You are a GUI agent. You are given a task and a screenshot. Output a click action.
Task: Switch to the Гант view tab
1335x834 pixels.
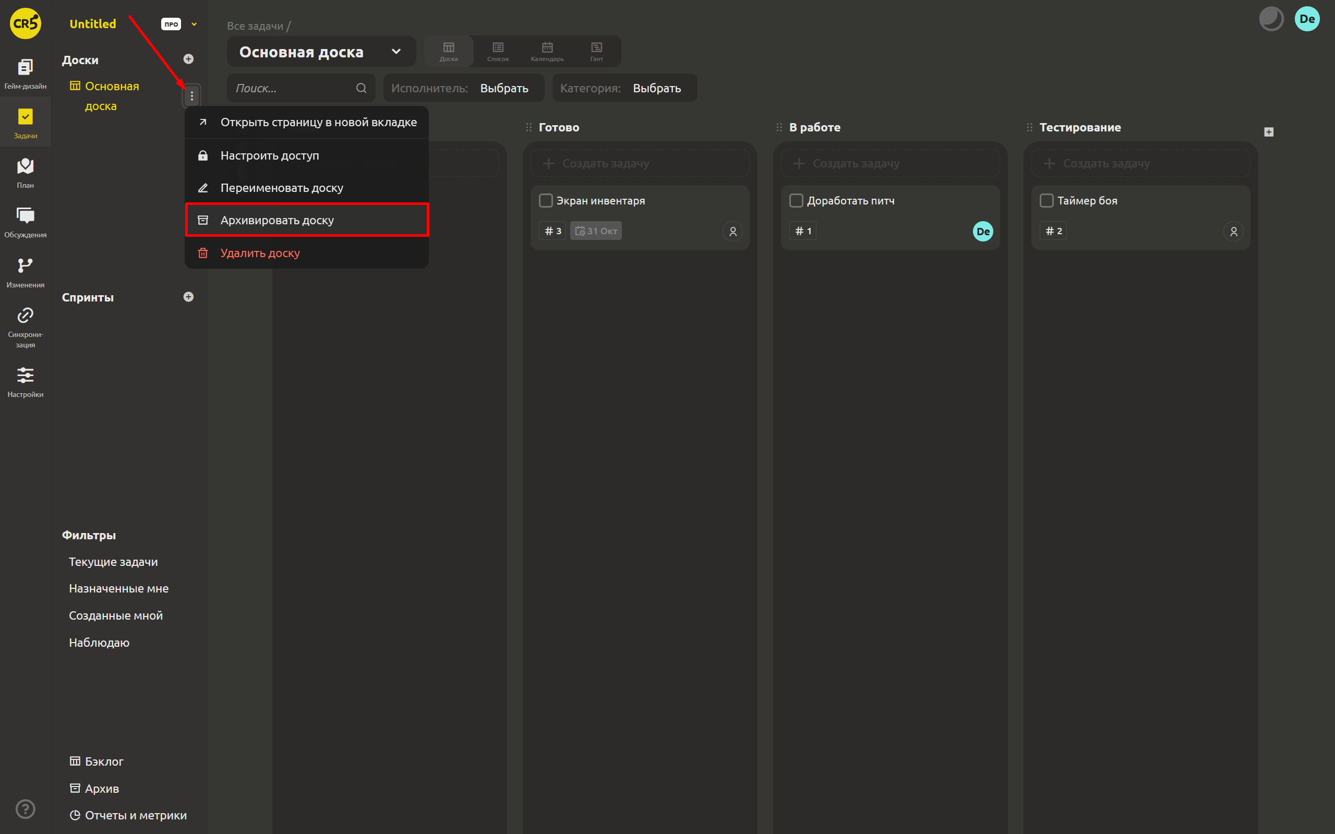[x=596, y=52]
